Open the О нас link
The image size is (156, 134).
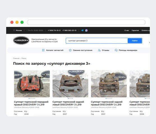127,31
